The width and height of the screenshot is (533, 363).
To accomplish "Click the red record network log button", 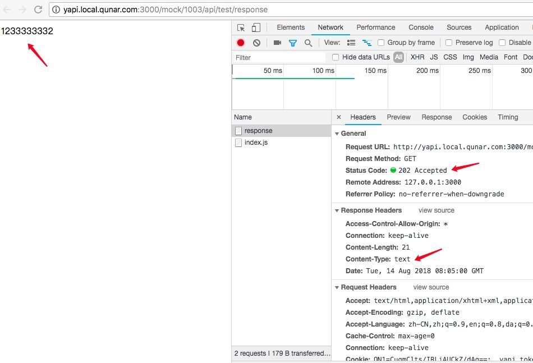I will (241, 43).
